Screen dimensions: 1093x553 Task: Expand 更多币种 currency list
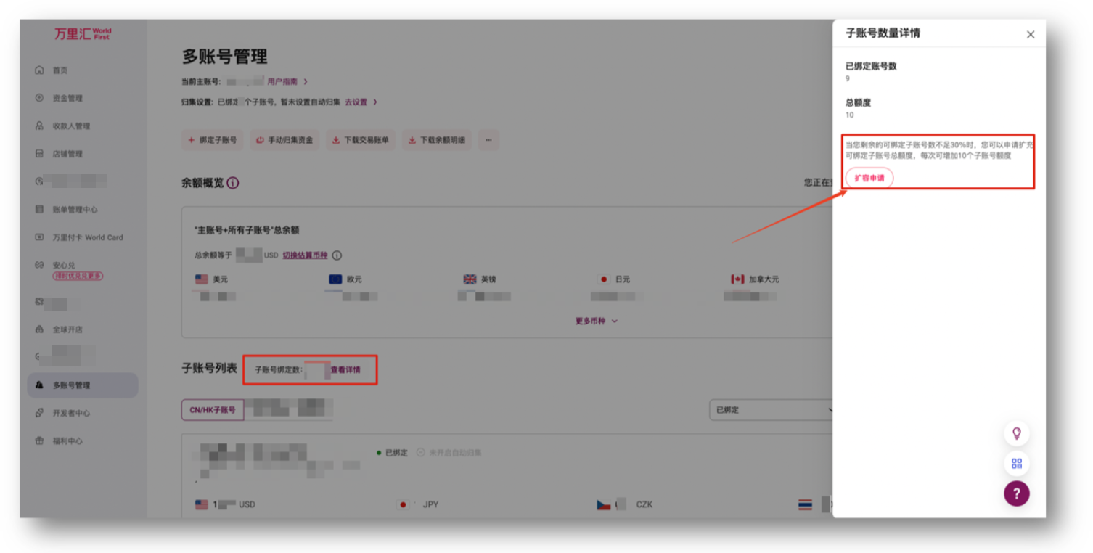click(x=596, y=321)
